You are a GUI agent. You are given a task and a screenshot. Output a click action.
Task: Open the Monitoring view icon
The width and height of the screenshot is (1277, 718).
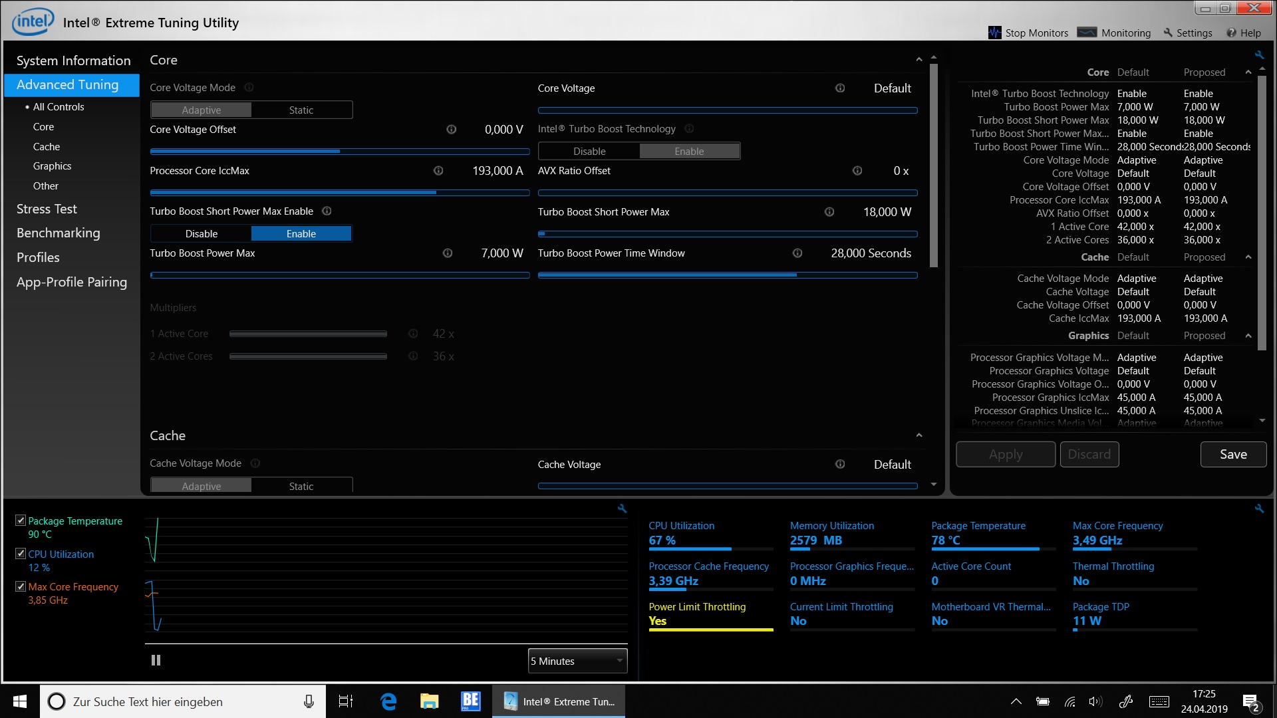1087,33
